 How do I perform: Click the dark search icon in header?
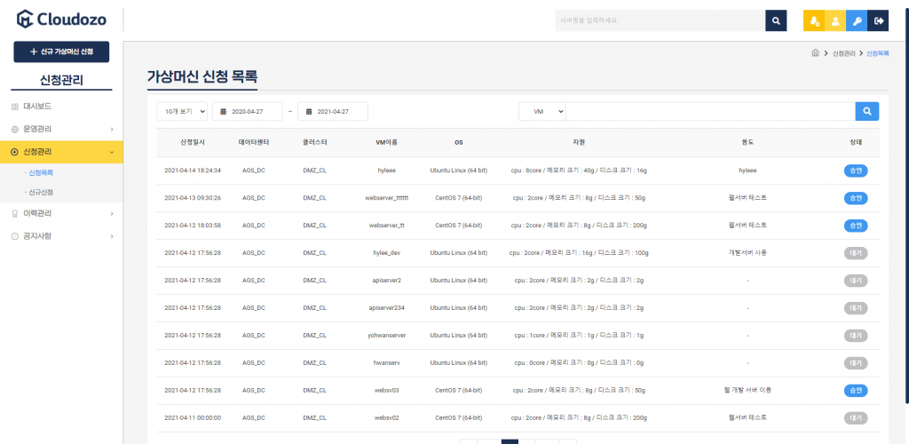tap(776, 20)
